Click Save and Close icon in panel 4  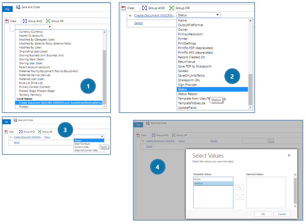[x=148, y=123]
